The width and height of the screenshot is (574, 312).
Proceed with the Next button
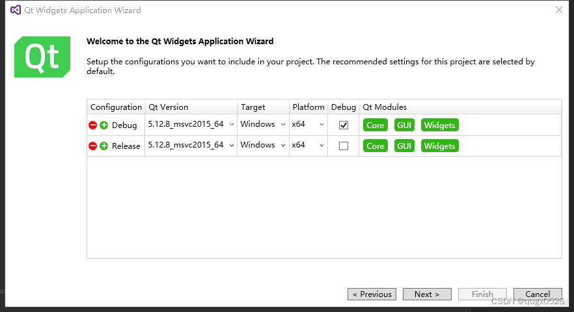click(x=427, y=294)
